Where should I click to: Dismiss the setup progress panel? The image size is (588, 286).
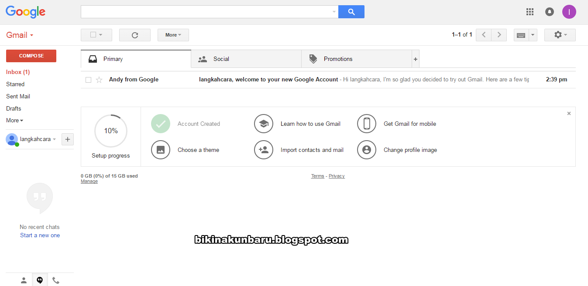pos(569,113)
